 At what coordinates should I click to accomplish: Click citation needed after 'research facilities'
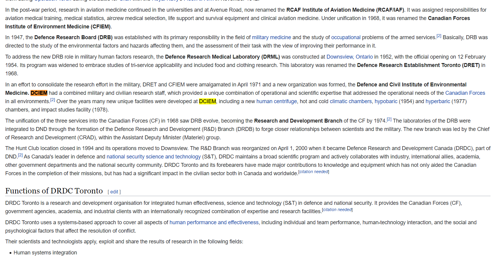point(337,210)
